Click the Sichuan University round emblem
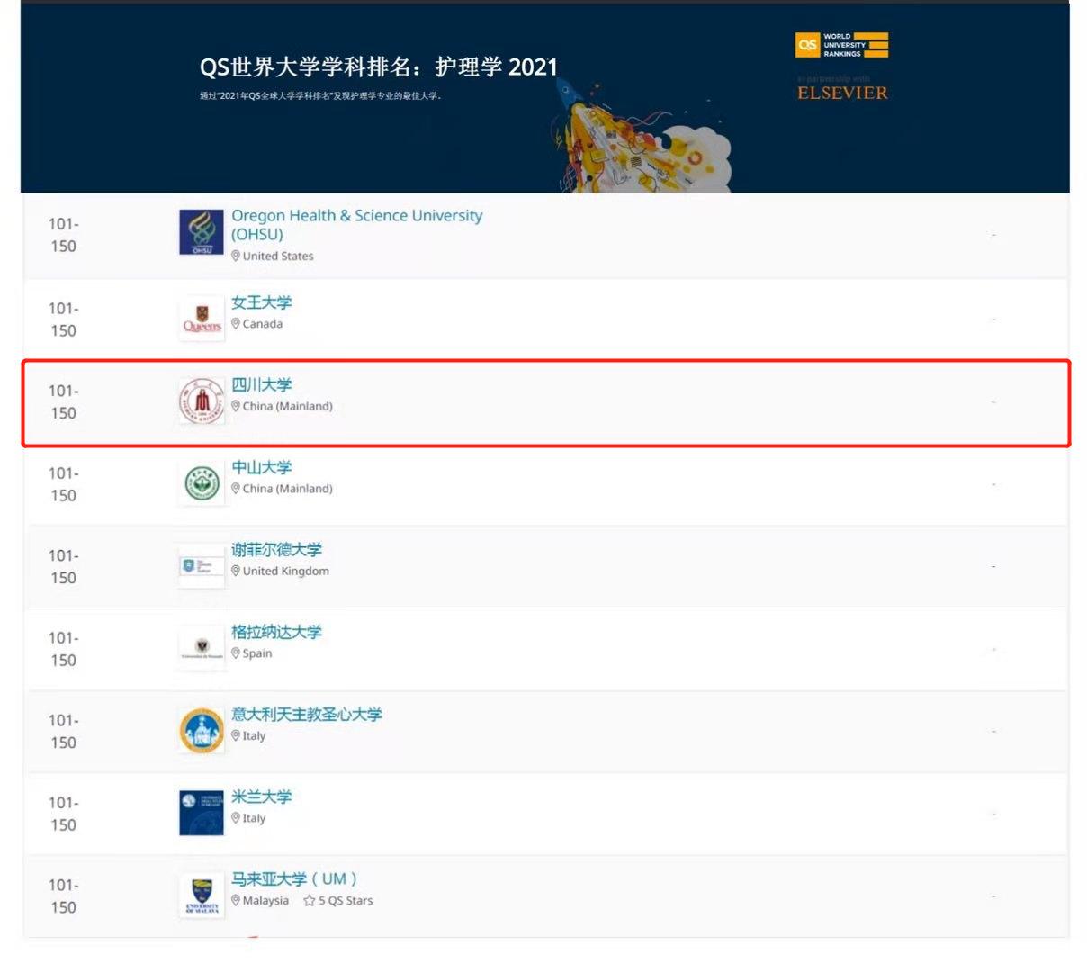 [x=202, y=400]
